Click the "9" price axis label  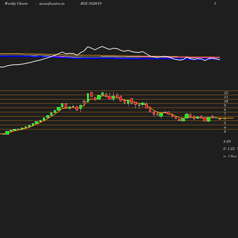pos(225,106)
